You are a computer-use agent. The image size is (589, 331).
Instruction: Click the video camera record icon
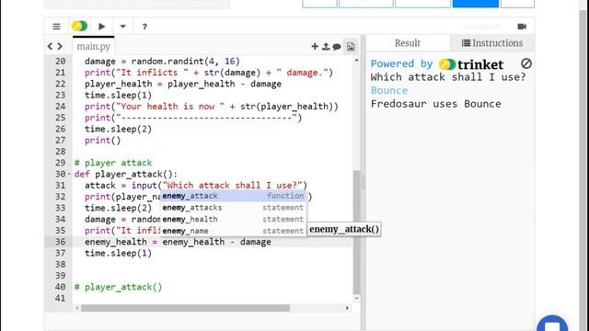522,27
